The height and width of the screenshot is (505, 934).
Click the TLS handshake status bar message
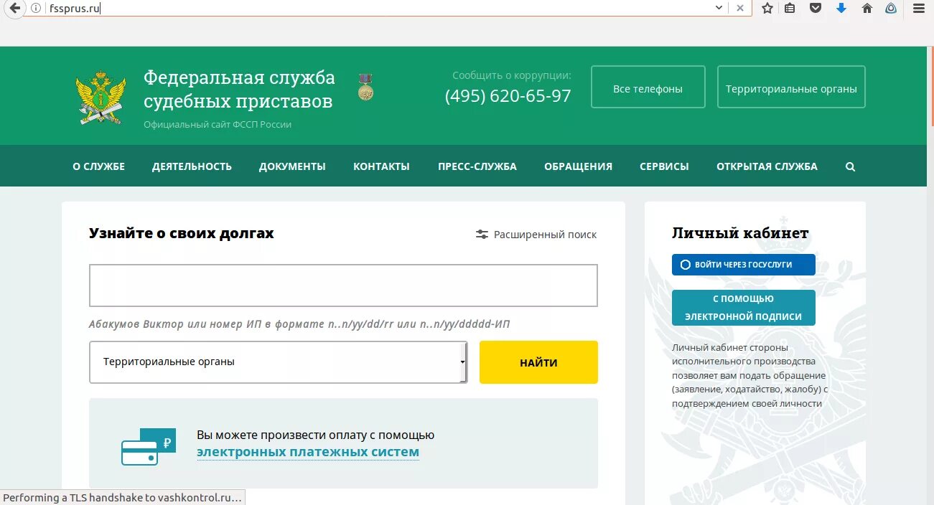click(x=122, y=497)
